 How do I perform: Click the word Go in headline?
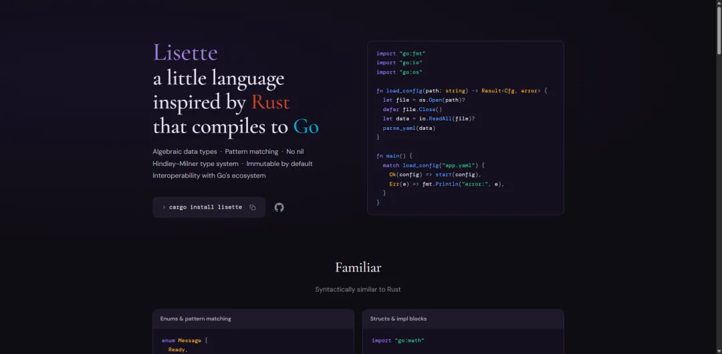(306, 126)
